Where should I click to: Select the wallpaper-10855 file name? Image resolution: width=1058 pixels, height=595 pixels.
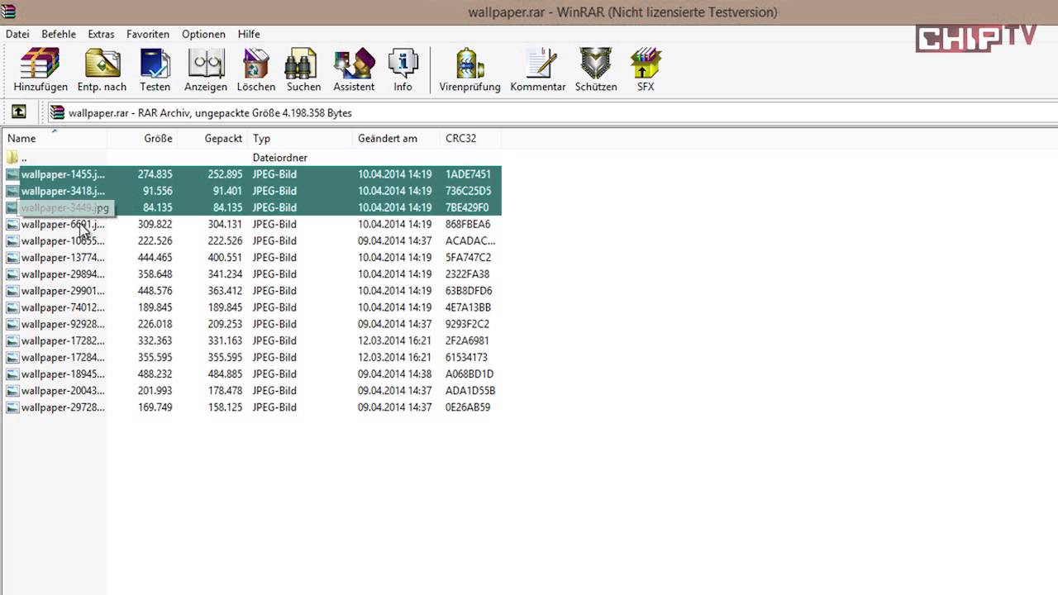[63, 240]
